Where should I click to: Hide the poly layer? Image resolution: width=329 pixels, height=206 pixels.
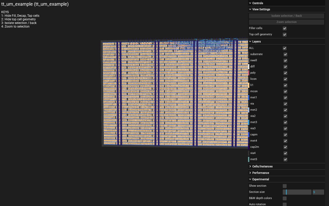coord(285,73)
